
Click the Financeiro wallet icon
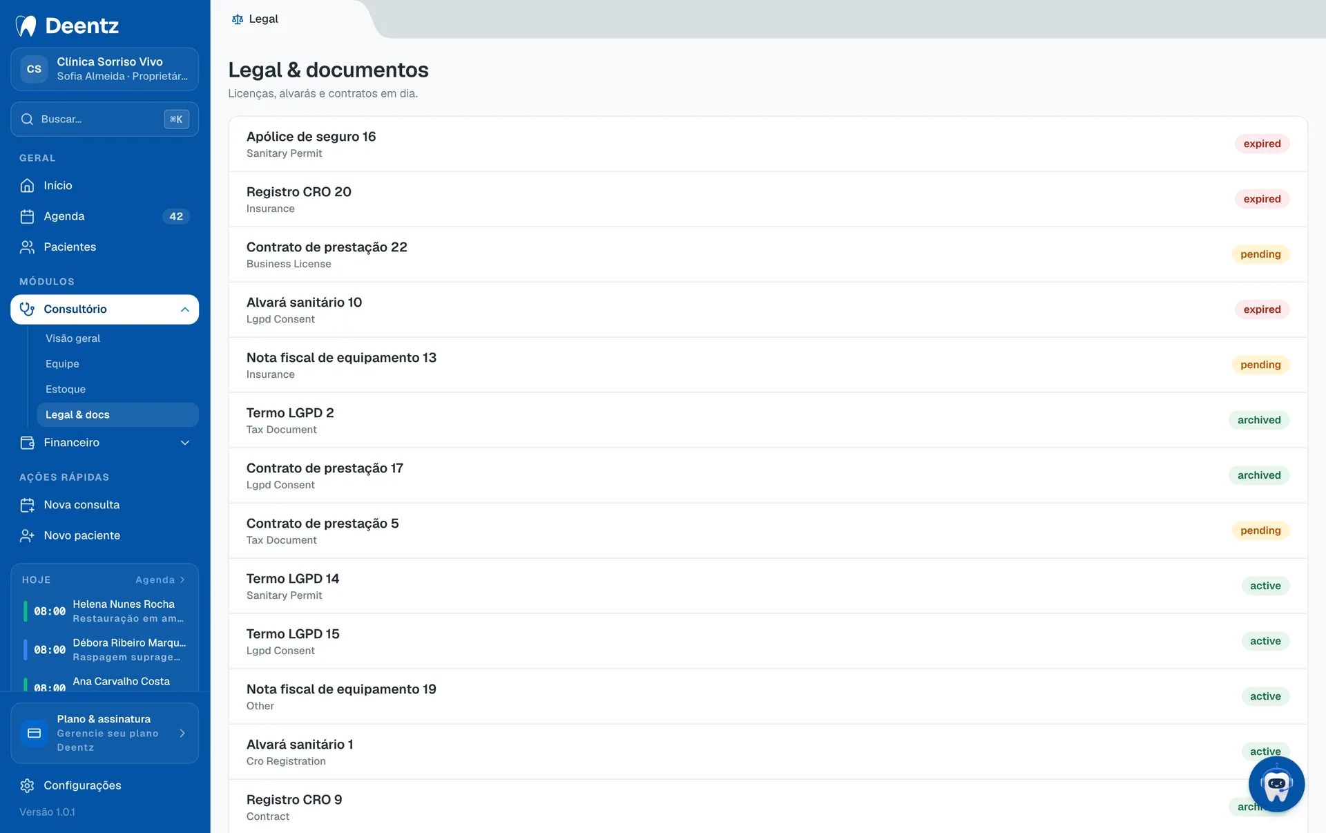click(x=27, y=442)
